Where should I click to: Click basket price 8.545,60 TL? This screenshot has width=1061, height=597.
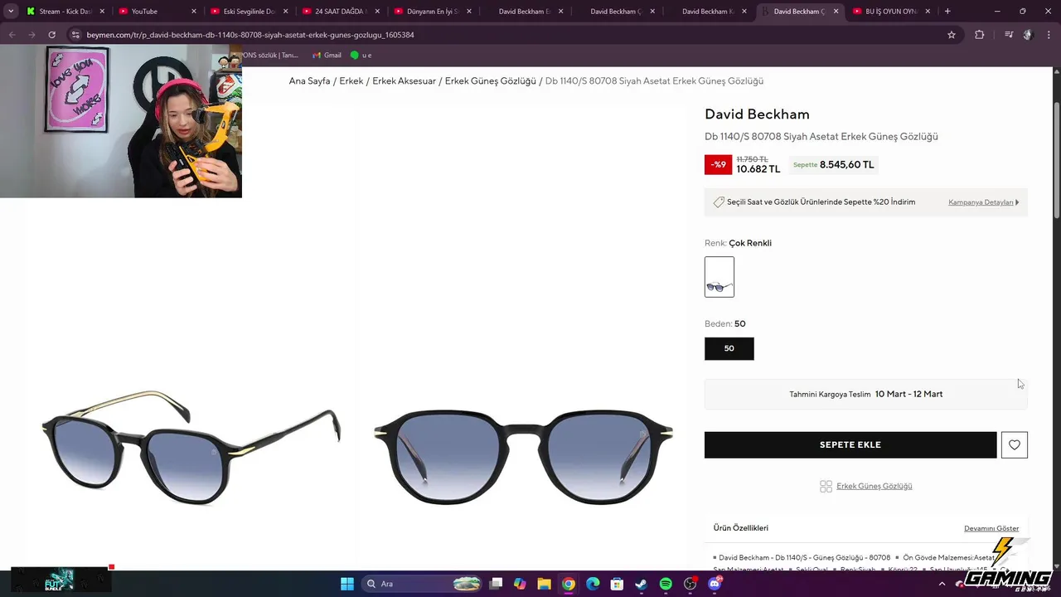click(x=846, y=165)
